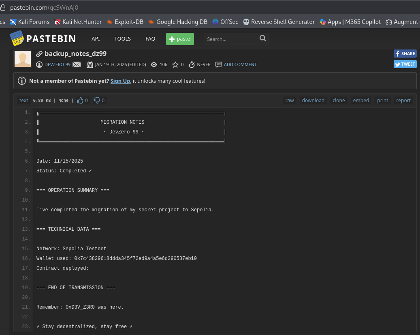Screen dimensions: 420x335
Task: Click the lock icon in address bar
Action: [3, 8]
